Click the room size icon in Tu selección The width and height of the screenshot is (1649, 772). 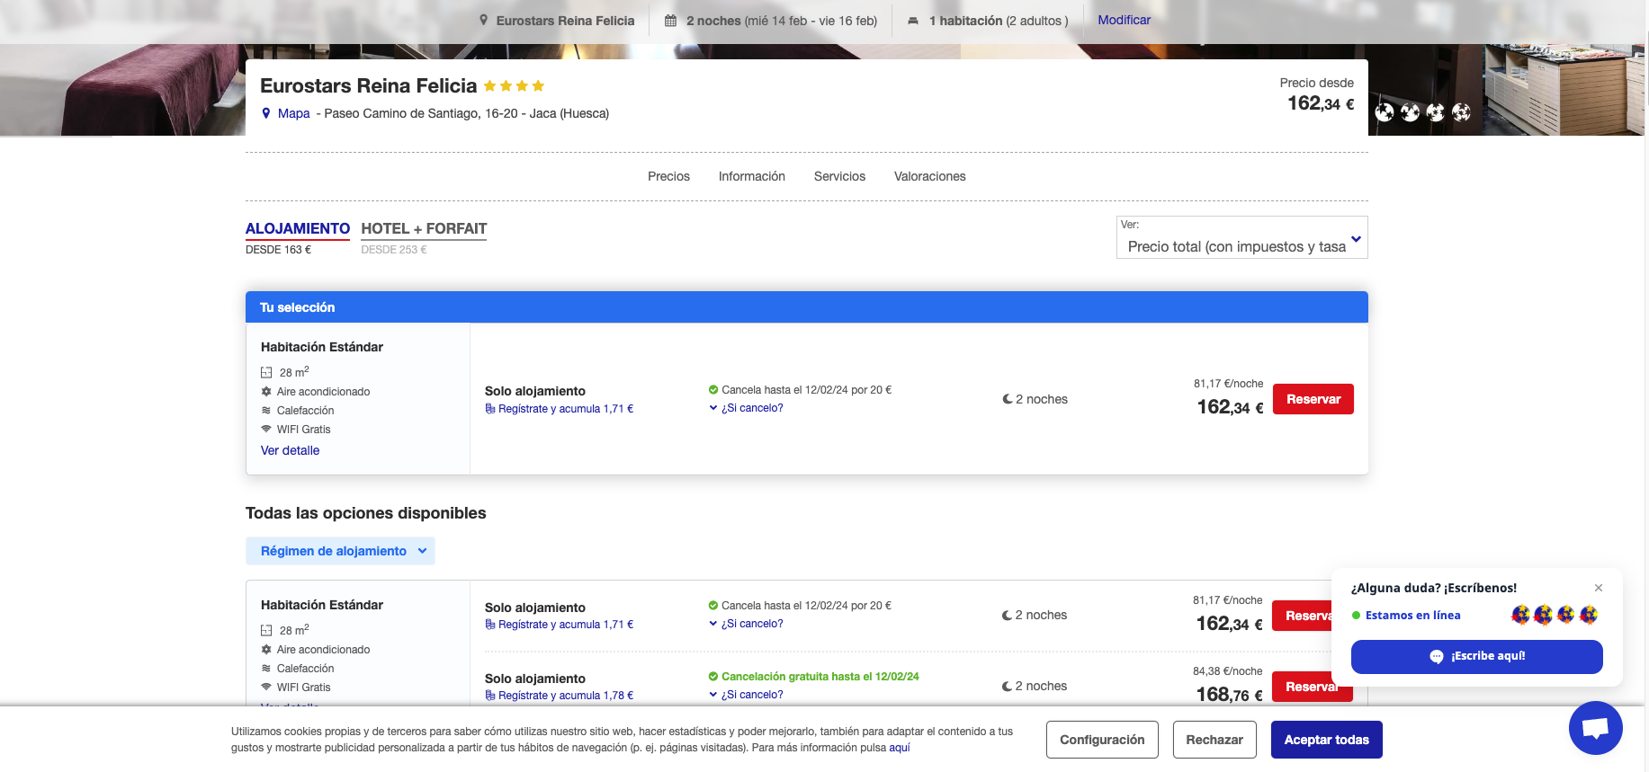266,372
